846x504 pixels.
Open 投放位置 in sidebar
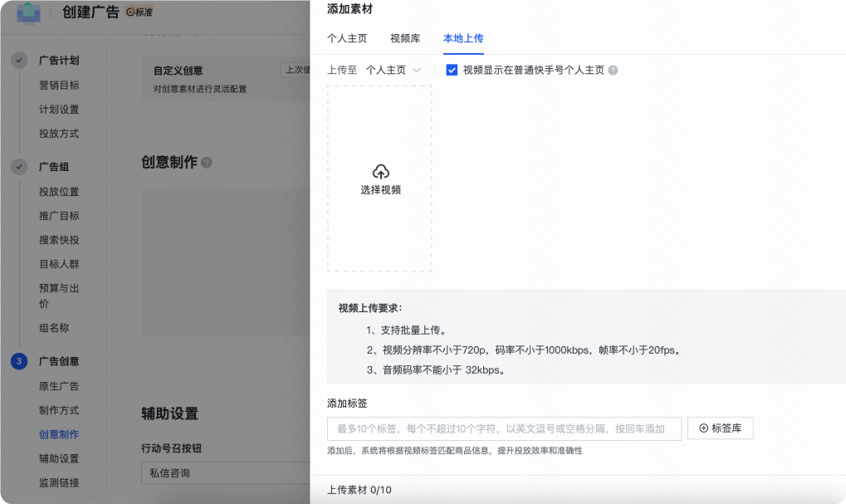59,192
